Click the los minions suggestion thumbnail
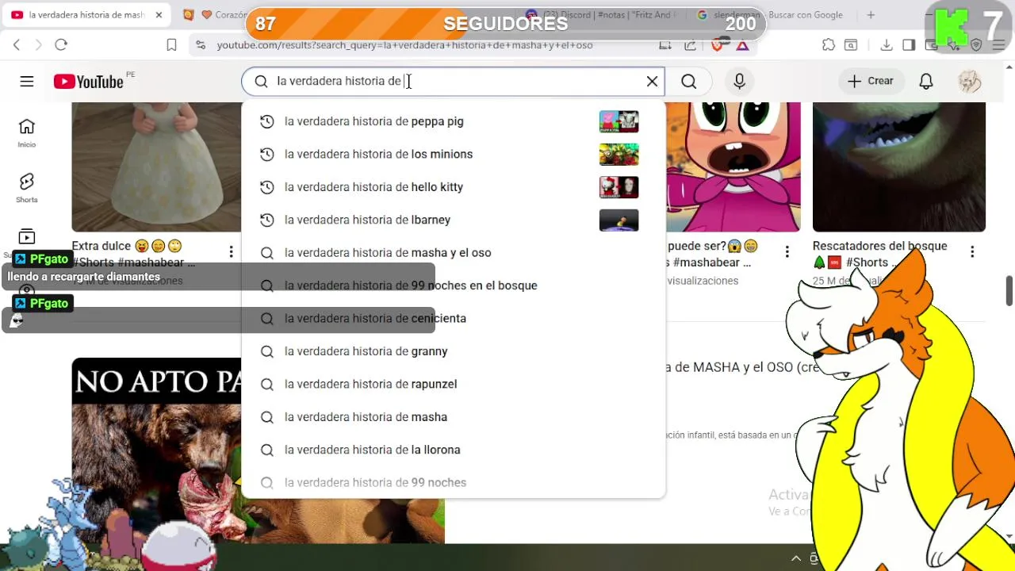This screenshot has width=1015, height=571. click(619, 154)
